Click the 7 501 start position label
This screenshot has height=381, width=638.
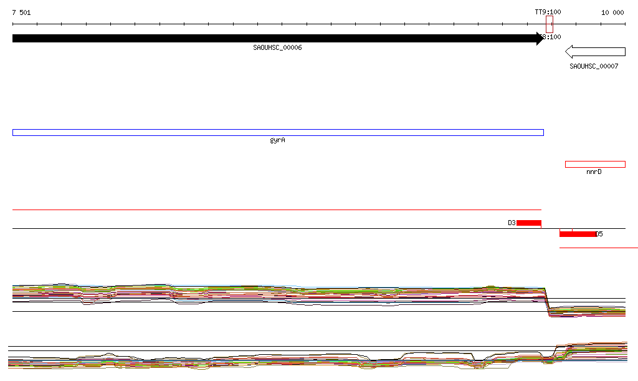point(22,12)
